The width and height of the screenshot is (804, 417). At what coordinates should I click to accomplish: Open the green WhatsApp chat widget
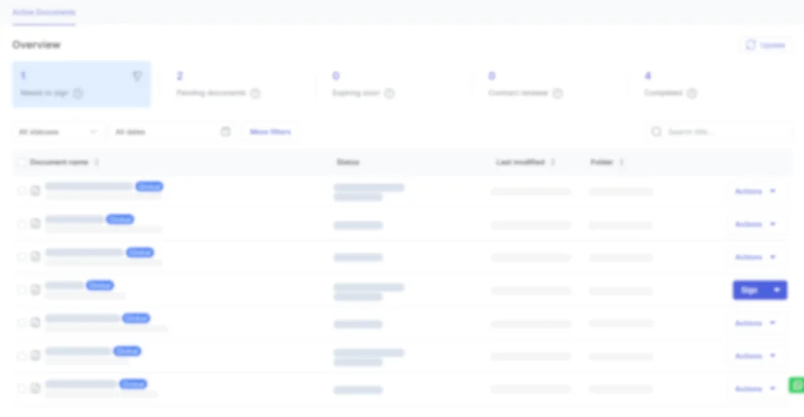coord(796,385)
